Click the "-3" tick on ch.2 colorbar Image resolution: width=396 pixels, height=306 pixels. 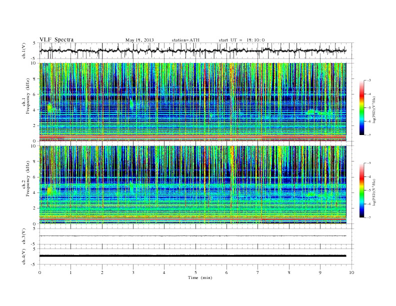(369, 163)
